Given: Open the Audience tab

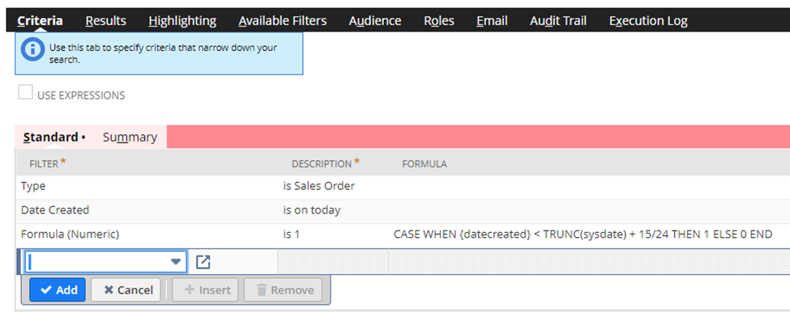Looking at the screenshot, I should point(375,21).
